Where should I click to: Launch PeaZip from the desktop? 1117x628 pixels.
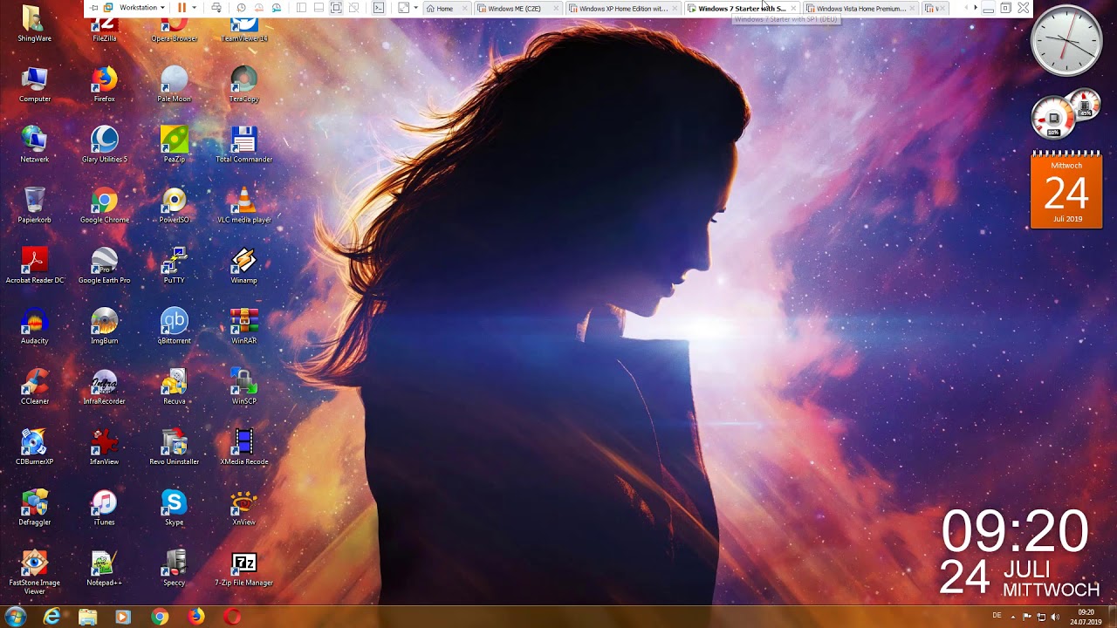coord(174,146)
